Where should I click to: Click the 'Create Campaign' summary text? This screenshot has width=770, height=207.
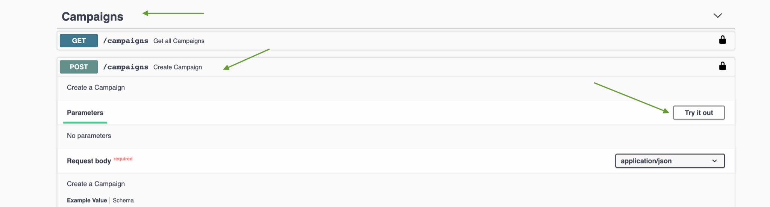pos(177,67)
